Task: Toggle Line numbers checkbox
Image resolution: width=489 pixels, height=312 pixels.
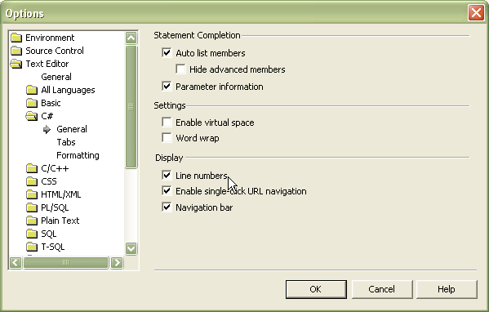Action: click(x=167, y=175)
